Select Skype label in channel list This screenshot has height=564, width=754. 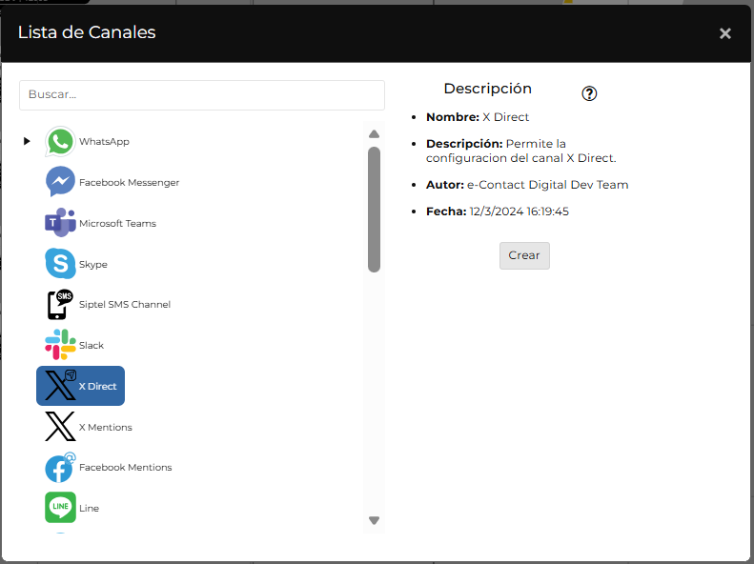92,264
